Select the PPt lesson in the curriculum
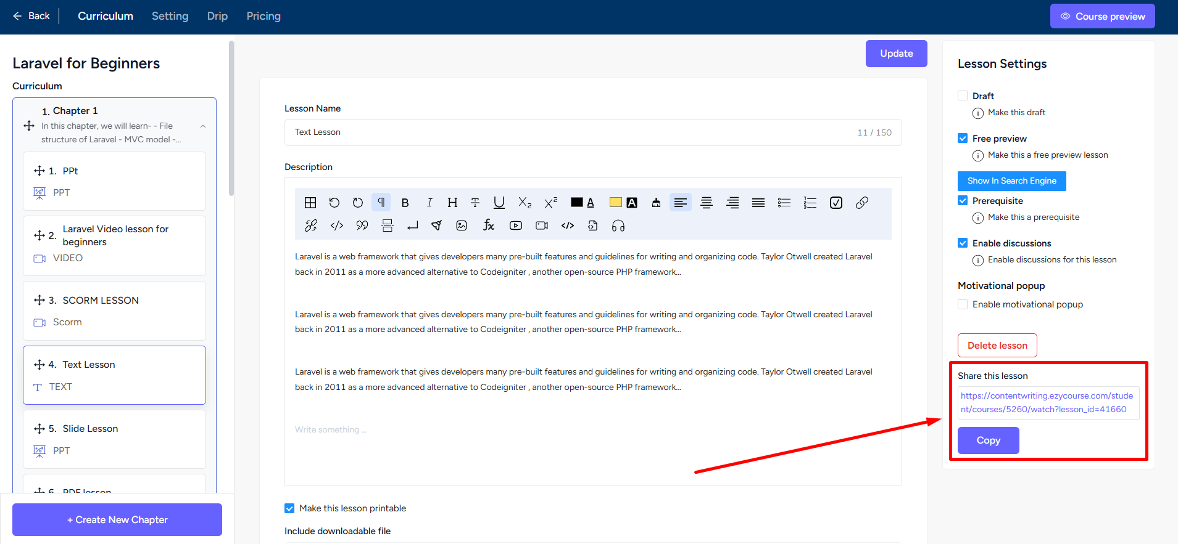 (114, 181)
